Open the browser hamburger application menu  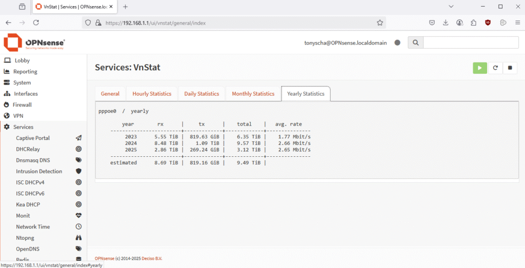point(518,23)
